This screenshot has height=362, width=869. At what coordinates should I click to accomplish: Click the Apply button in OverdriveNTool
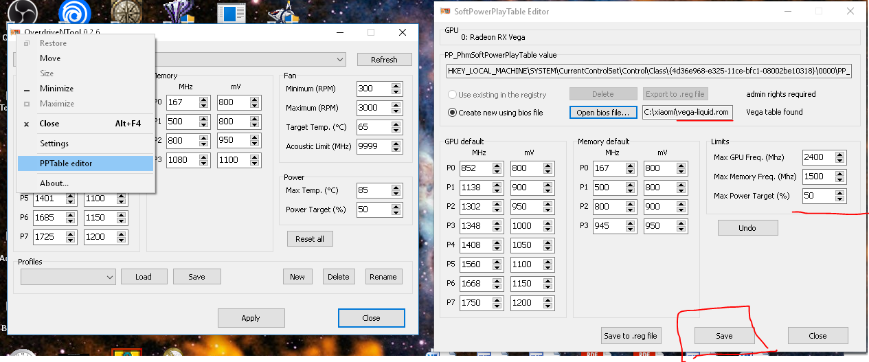tap(251, 318)
